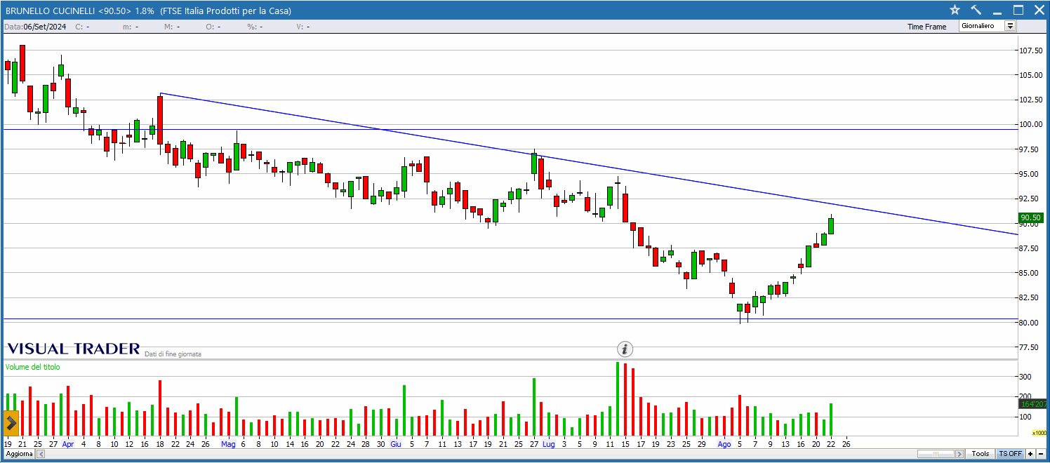The height and width of the screenshot is (463, 1050).
Task: Click the 102.50 price axis label
Action: click(1030, 100)
